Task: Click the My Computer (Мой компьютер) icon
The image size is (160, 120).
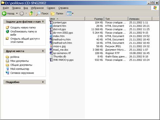Action: pyautogui.click(x=7, y=69)
